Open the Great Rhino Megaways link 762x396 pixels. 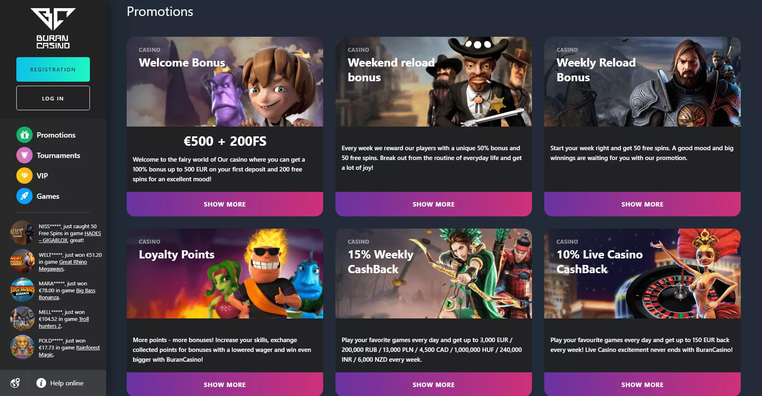click(x=63, y=265)
